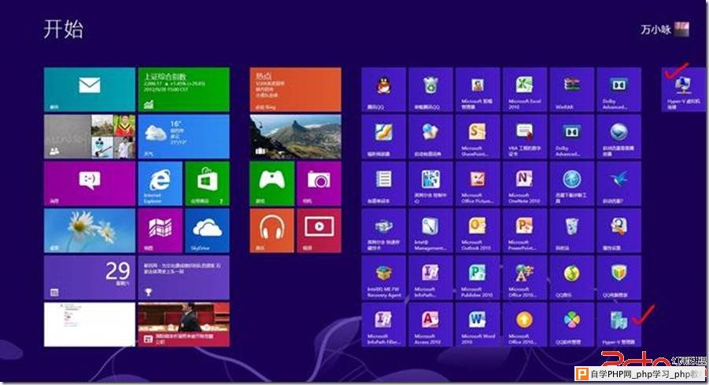The height and width of the screenshot is (385, 709).
Task: Open the red News tile with photo
Action: point(183,324)
